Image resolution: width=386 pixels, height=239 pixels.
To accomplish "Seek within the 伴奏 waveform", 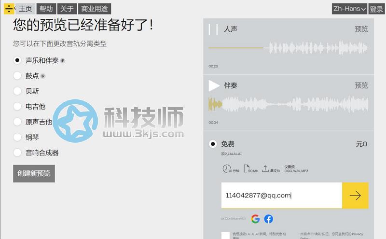I will tap(288, 104).
